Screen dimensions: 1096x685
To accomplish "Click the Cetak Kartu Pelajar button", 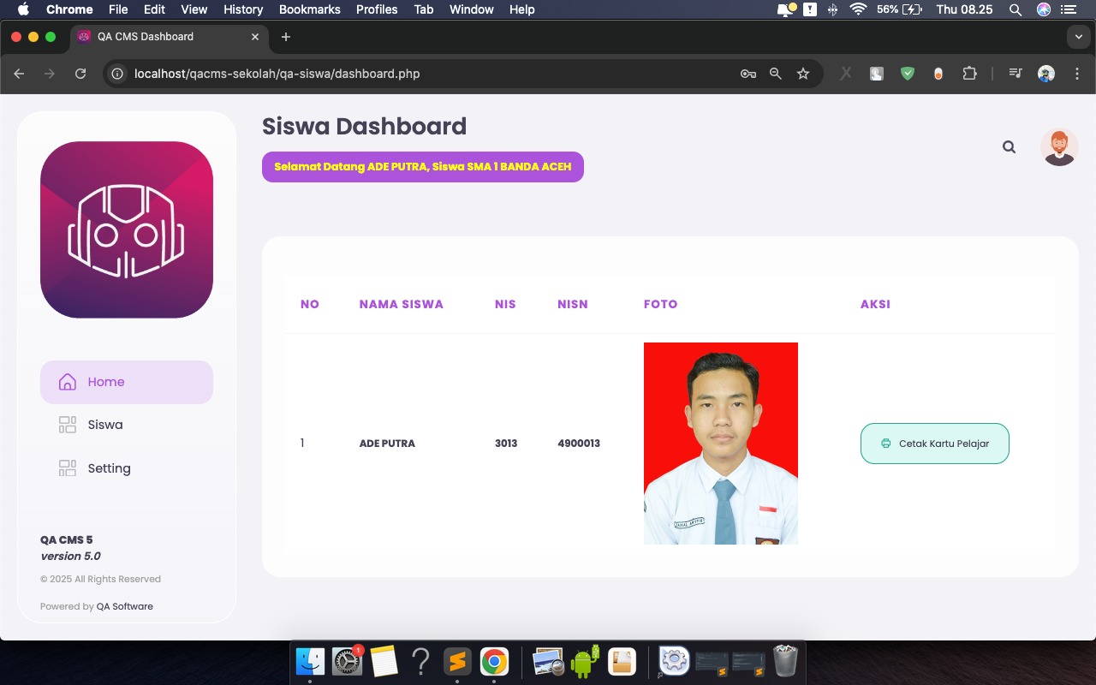I will (x=934, y=444).
